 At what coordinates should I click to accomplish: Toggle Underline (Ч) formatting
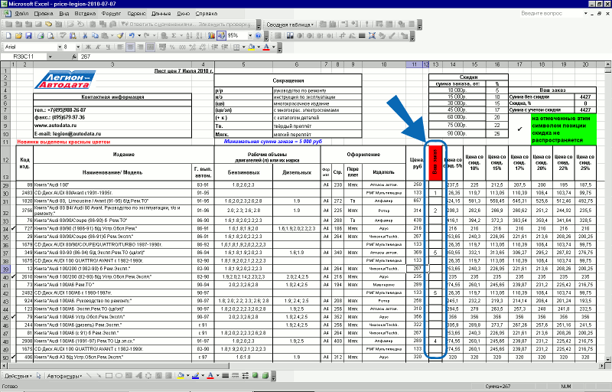[x=108, y=47]
